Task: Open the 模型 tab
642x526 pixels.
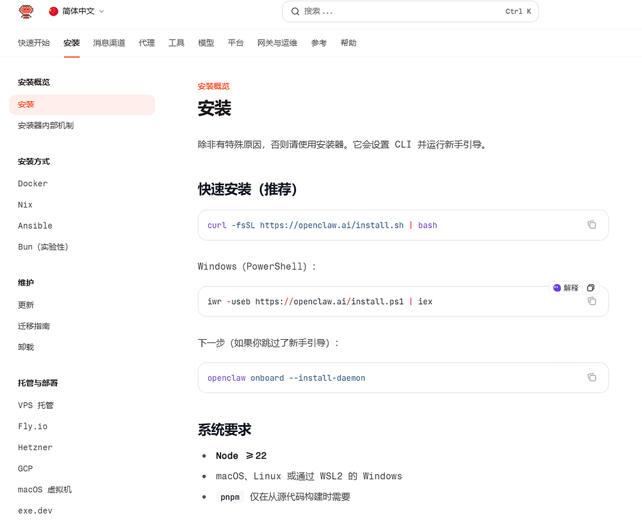Action: [x=206, y=43]
